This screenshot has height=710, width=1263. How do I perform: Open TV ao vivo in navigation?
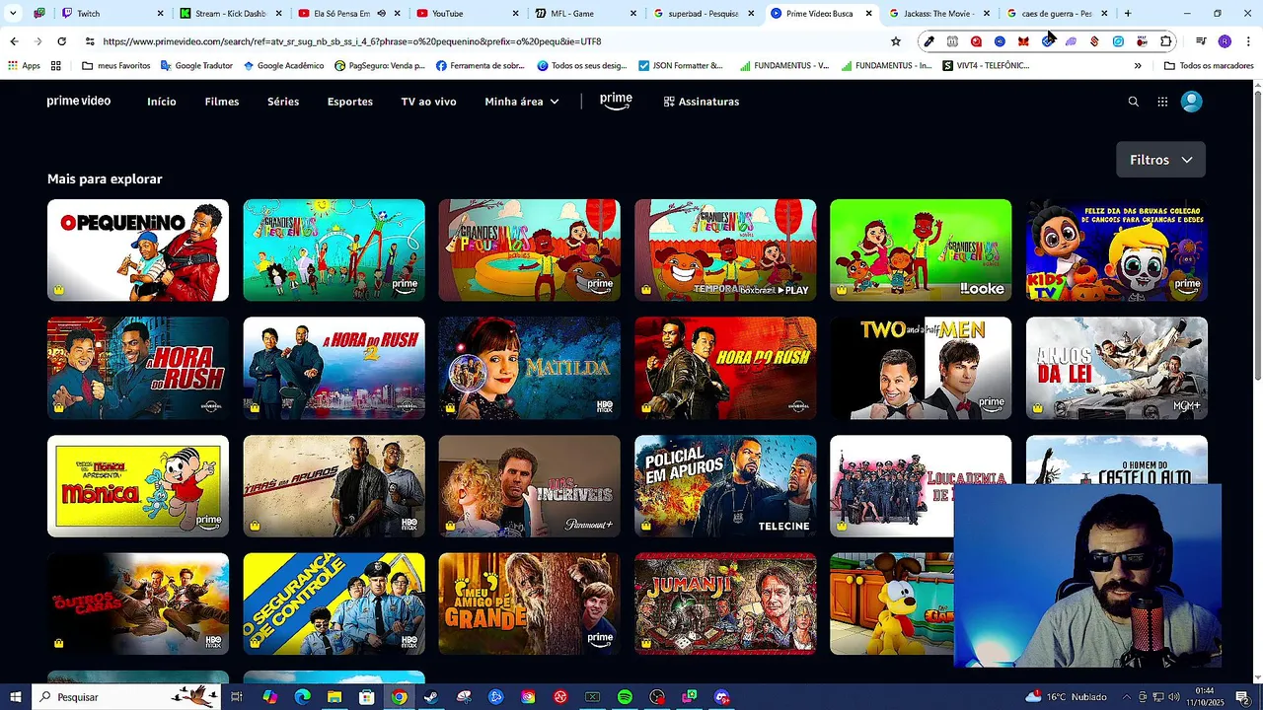(428, 102)
